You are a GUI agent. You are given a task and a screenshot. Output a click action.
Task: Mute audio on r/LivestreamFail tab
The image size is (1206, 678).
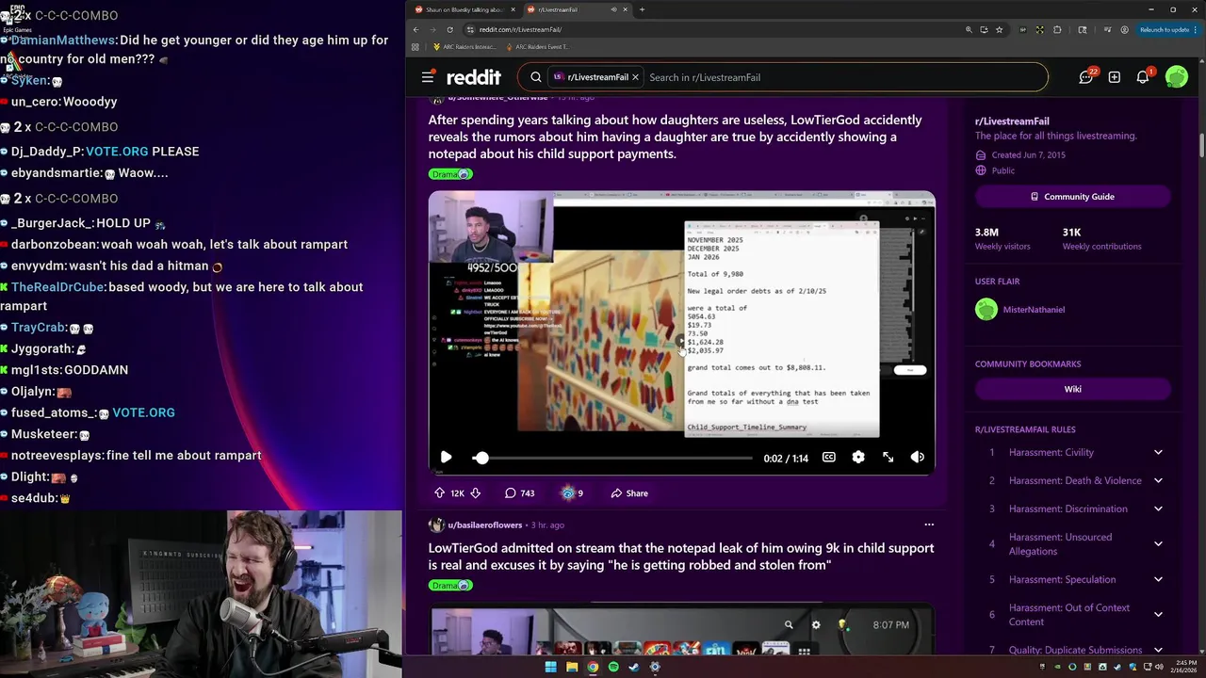point(613,9)
